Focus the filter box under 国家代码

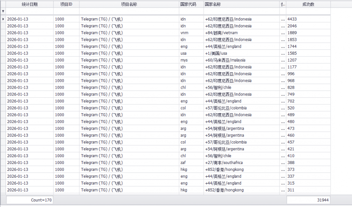pos(191,11)
